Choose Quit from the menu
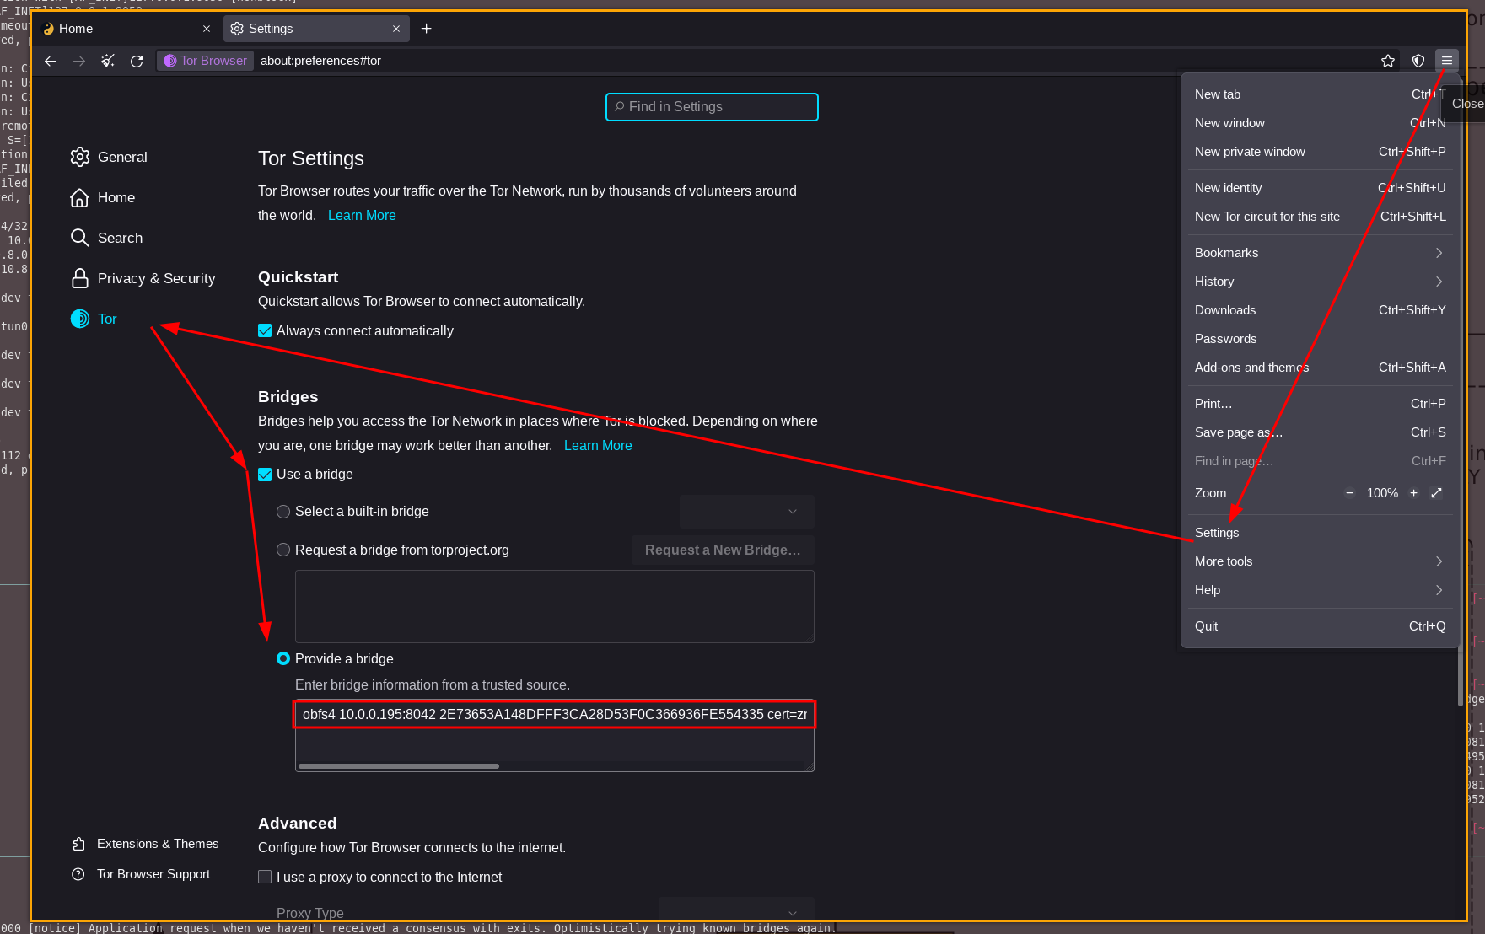The image size is (1485, 934). (x=1320, y=626)
